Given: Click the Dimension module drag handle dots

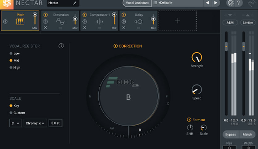Looking at the screenshot, I should point(60,28).
